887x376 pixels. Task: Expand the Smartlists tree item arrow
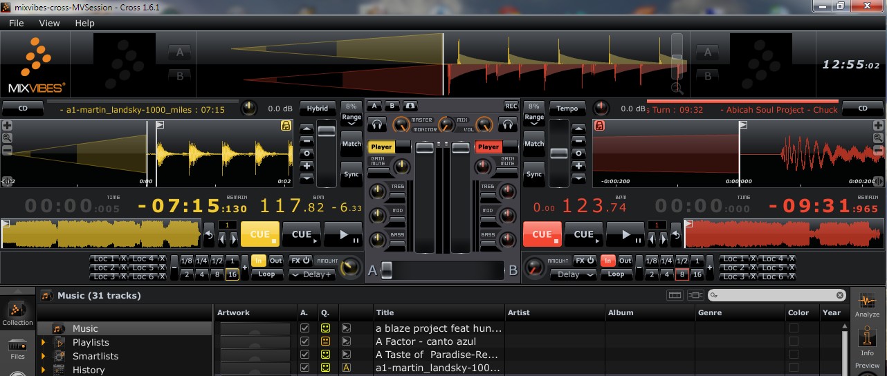pyautogui.click(x=43, y=356)
